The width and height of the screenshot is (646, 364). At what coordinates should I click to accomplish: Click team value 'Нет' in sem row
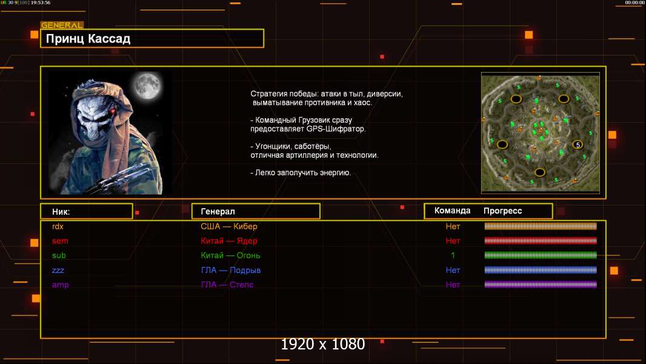453,241
